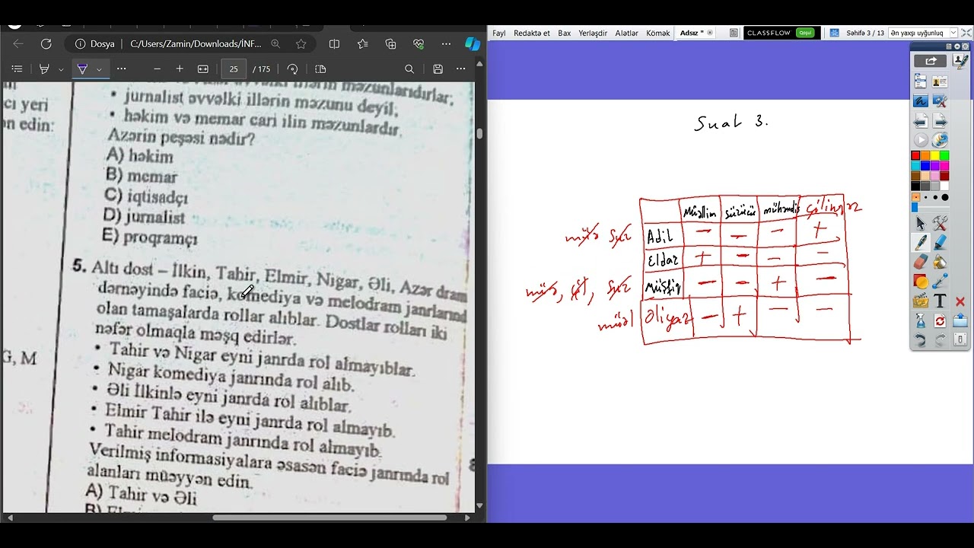Open the page zoom combo box in ActivInspire
The height and width of the screenshot is (548, 974).
click(922, 33)
